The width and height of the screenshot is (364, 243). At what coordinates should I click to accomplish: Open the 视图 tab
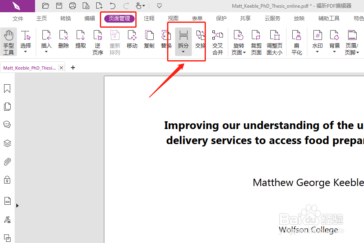[173, 19]
